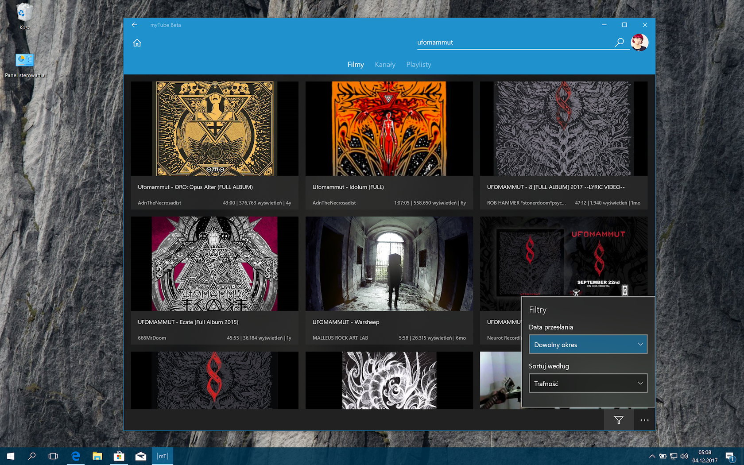Open the UFOMAMMUT 8 Lyric Video thumbnail
The width and height of the screenshot is (744, 465).
click(564, 128)
